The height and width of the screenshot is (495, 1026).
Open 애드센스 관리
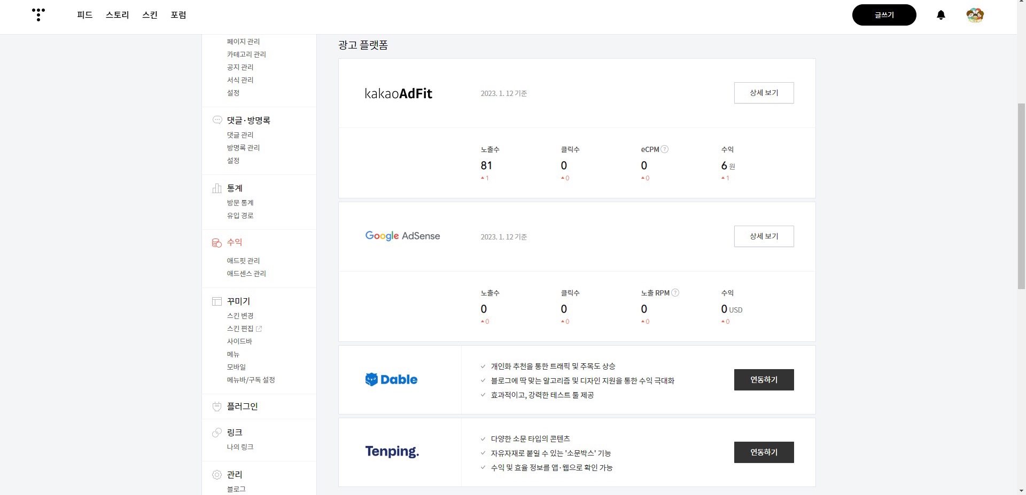click(x=246, y=274)
